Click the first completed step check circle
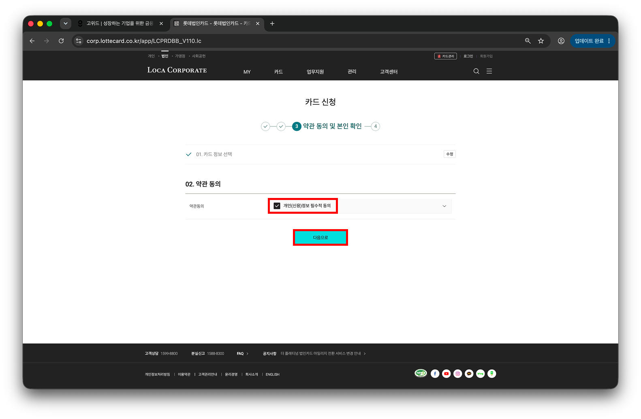This screenshot has width=641, height=419. [x=265, y=126]
